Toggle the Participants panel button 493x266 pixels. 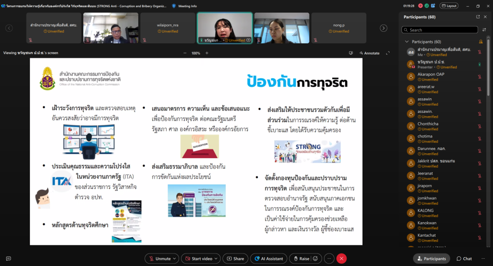pos(431,258)
